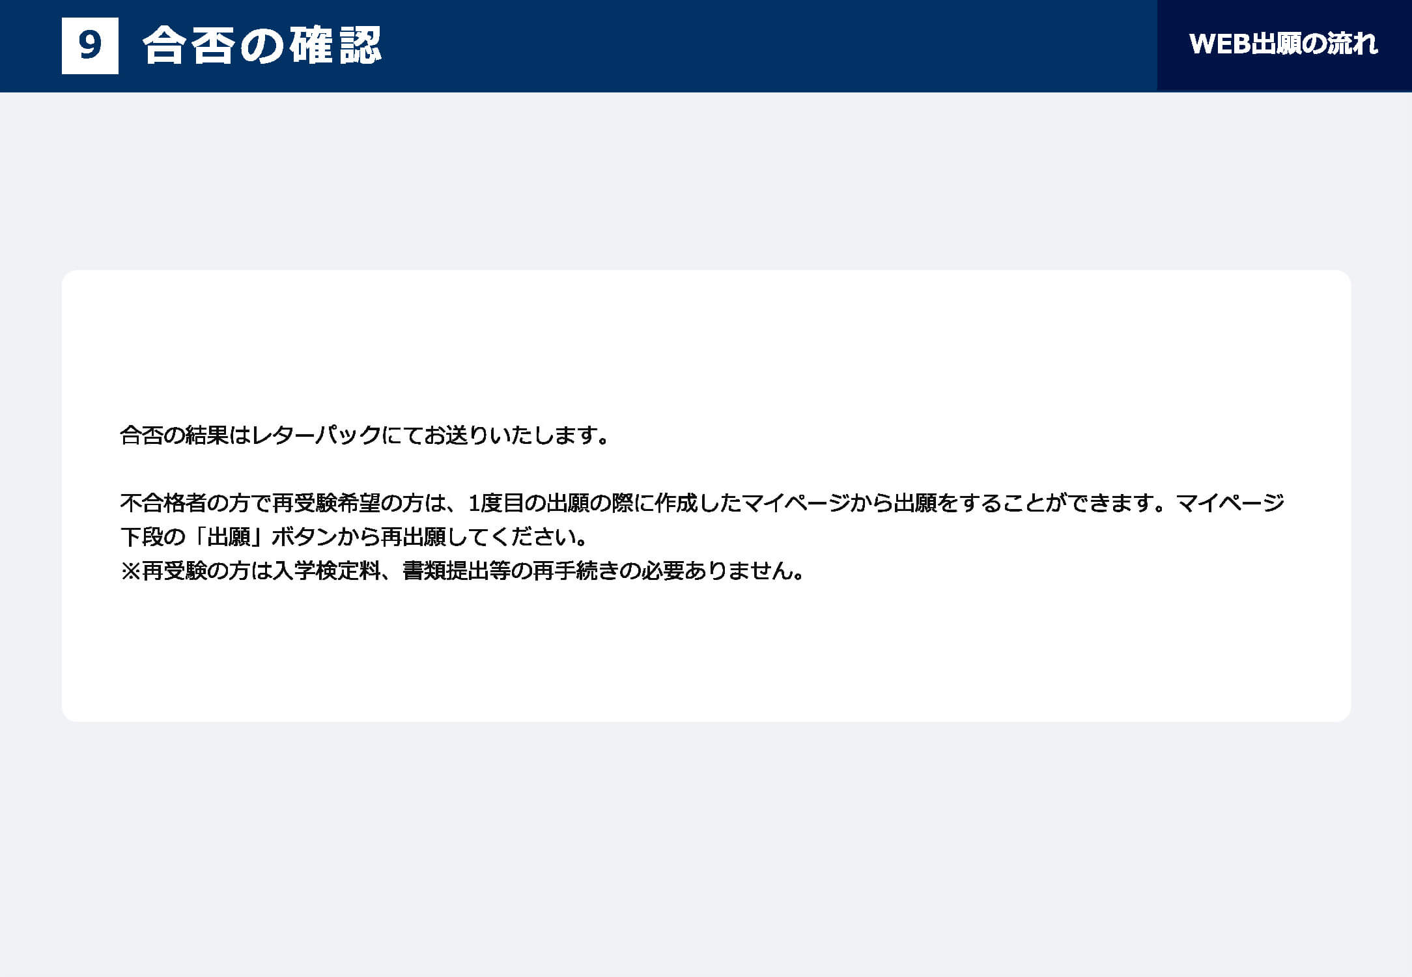Image resolution: width=1412 pixels, height=977 pixels.
Task: Click the gray background below the white card
Action: click(x=706, y=846)
